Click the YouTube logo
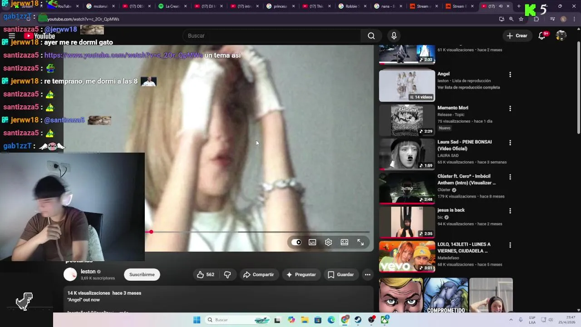Image resolution: width=581 pixels, height=327 pixels. [x=39, y=36]
